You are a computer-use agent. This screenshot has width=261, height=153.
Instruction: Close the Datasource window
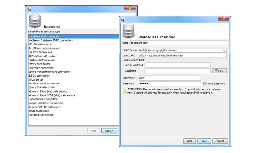click(x=130, y=8)
